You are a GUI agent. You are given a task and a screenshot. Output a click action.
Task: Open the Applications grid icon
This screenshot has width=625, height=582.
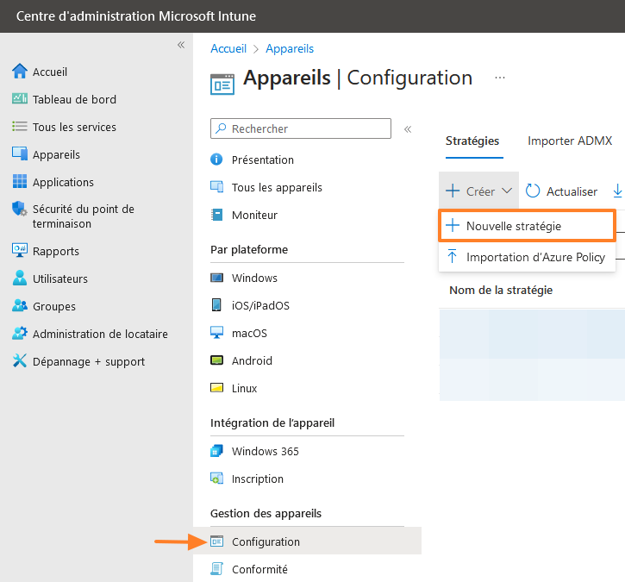tap(20, 181)
